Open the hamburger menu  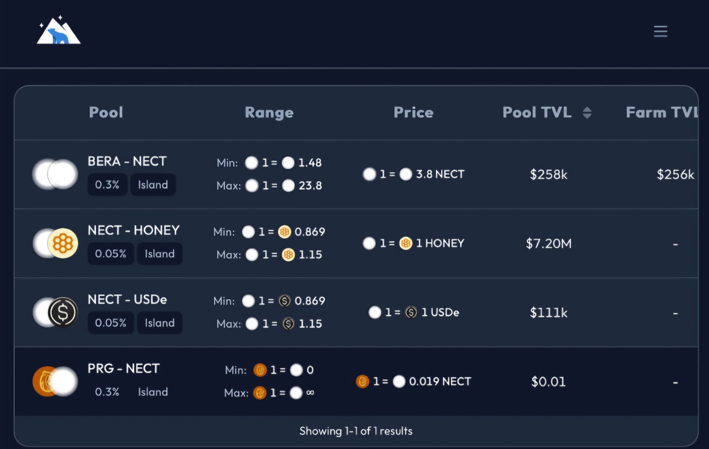(x=661, y=31)
